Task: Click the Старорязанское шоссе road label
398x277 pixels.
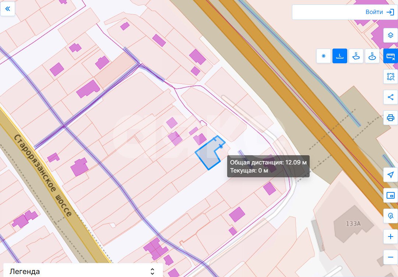Action: point(43,175)
